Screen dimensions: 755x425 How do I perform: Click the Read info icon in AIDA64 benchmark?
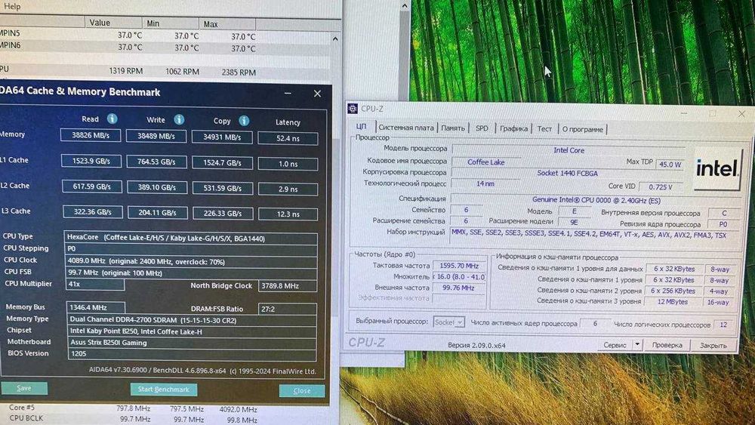tap(112, 119)
